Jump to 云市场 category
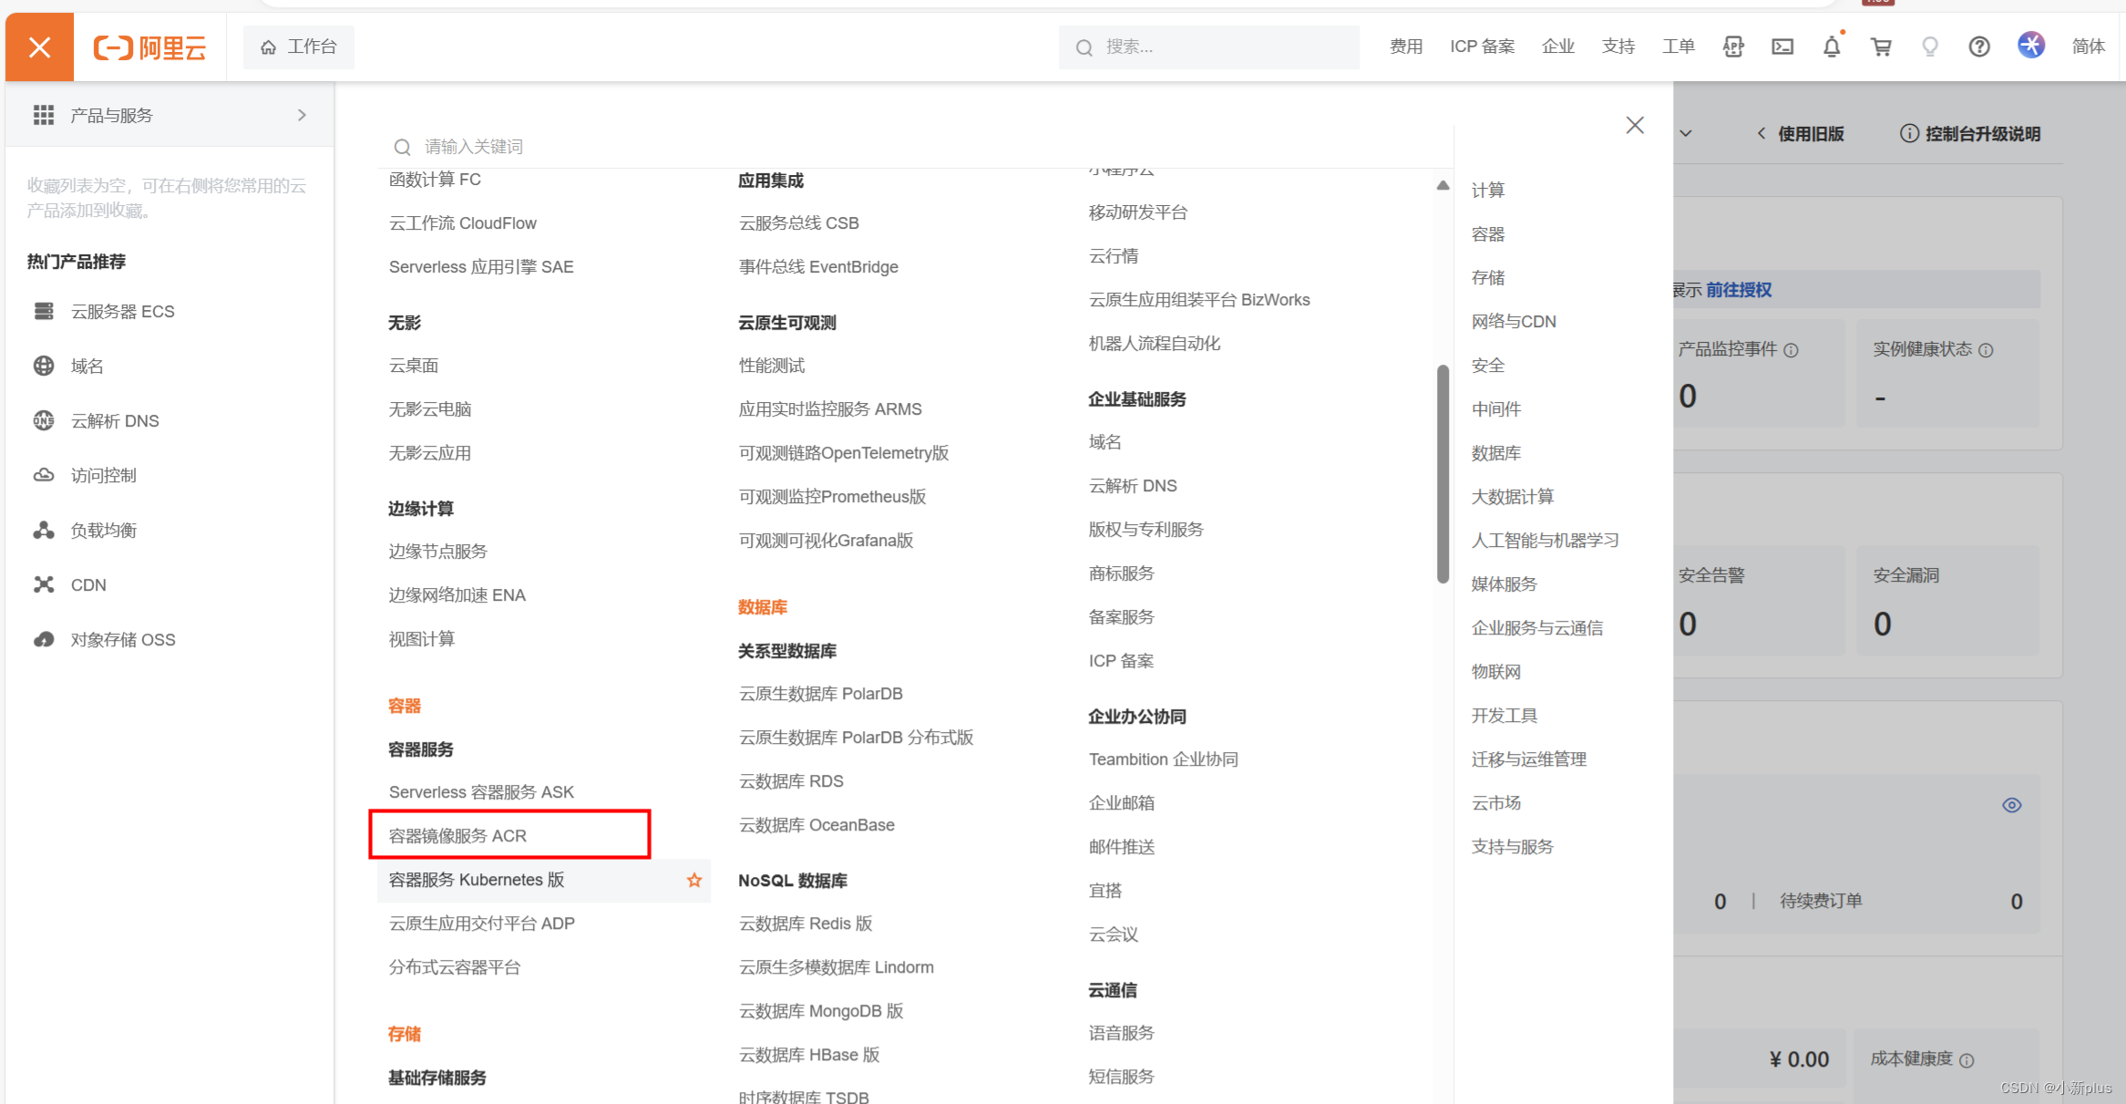Screen dimensions: 2126x1104 pyautogui.click(x=1496, y=802)
